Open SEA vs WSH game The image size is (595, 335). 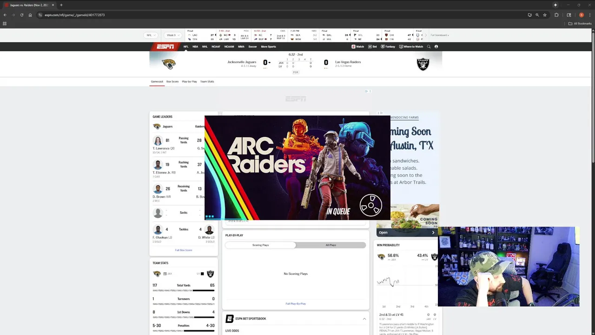[x=304, y=35]
